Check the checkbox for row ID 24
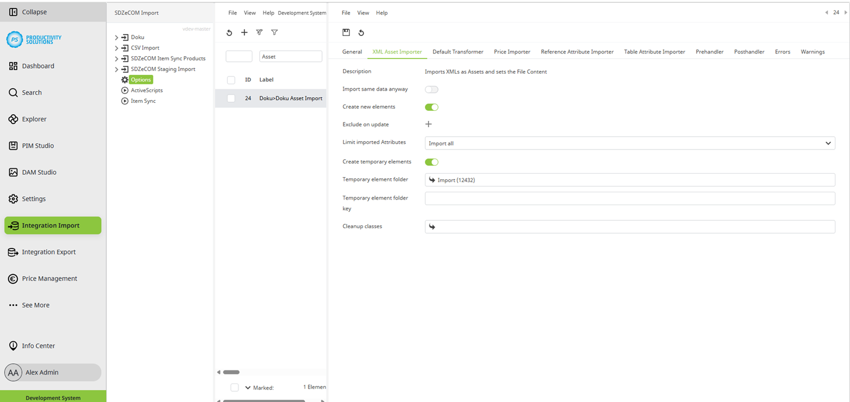The height and width of the screenshot is (402, 850). pyautogui.click(x=230, y=98)
